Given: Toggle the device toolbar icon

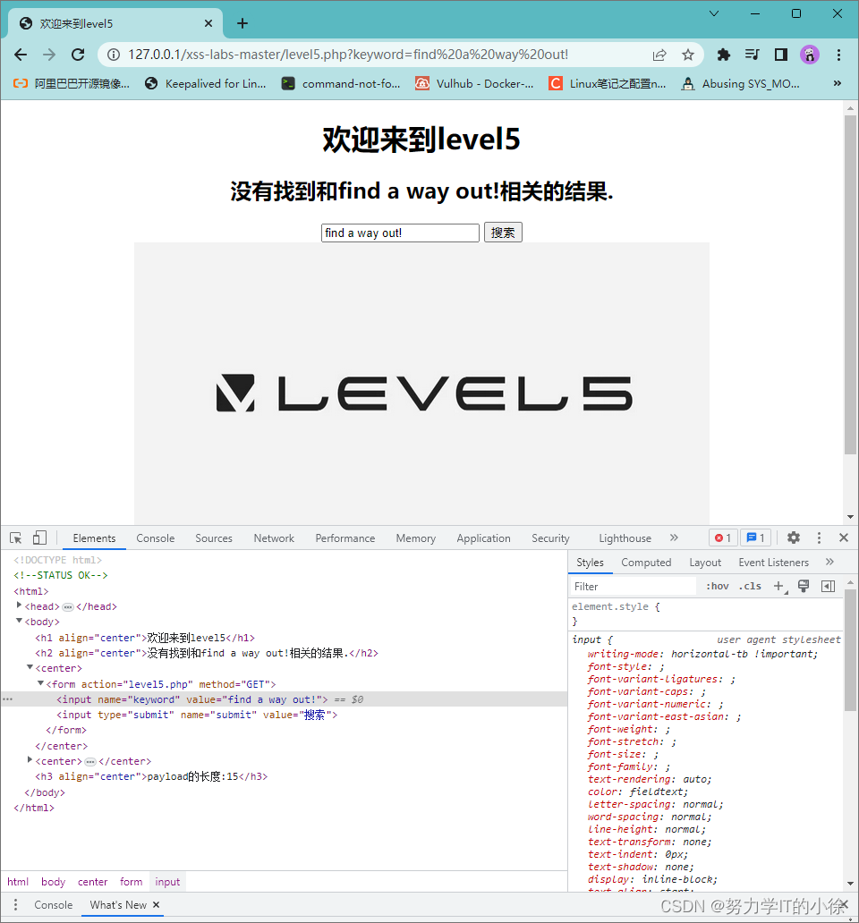Looking at the screenshot, I should click(x=39, y=538).
